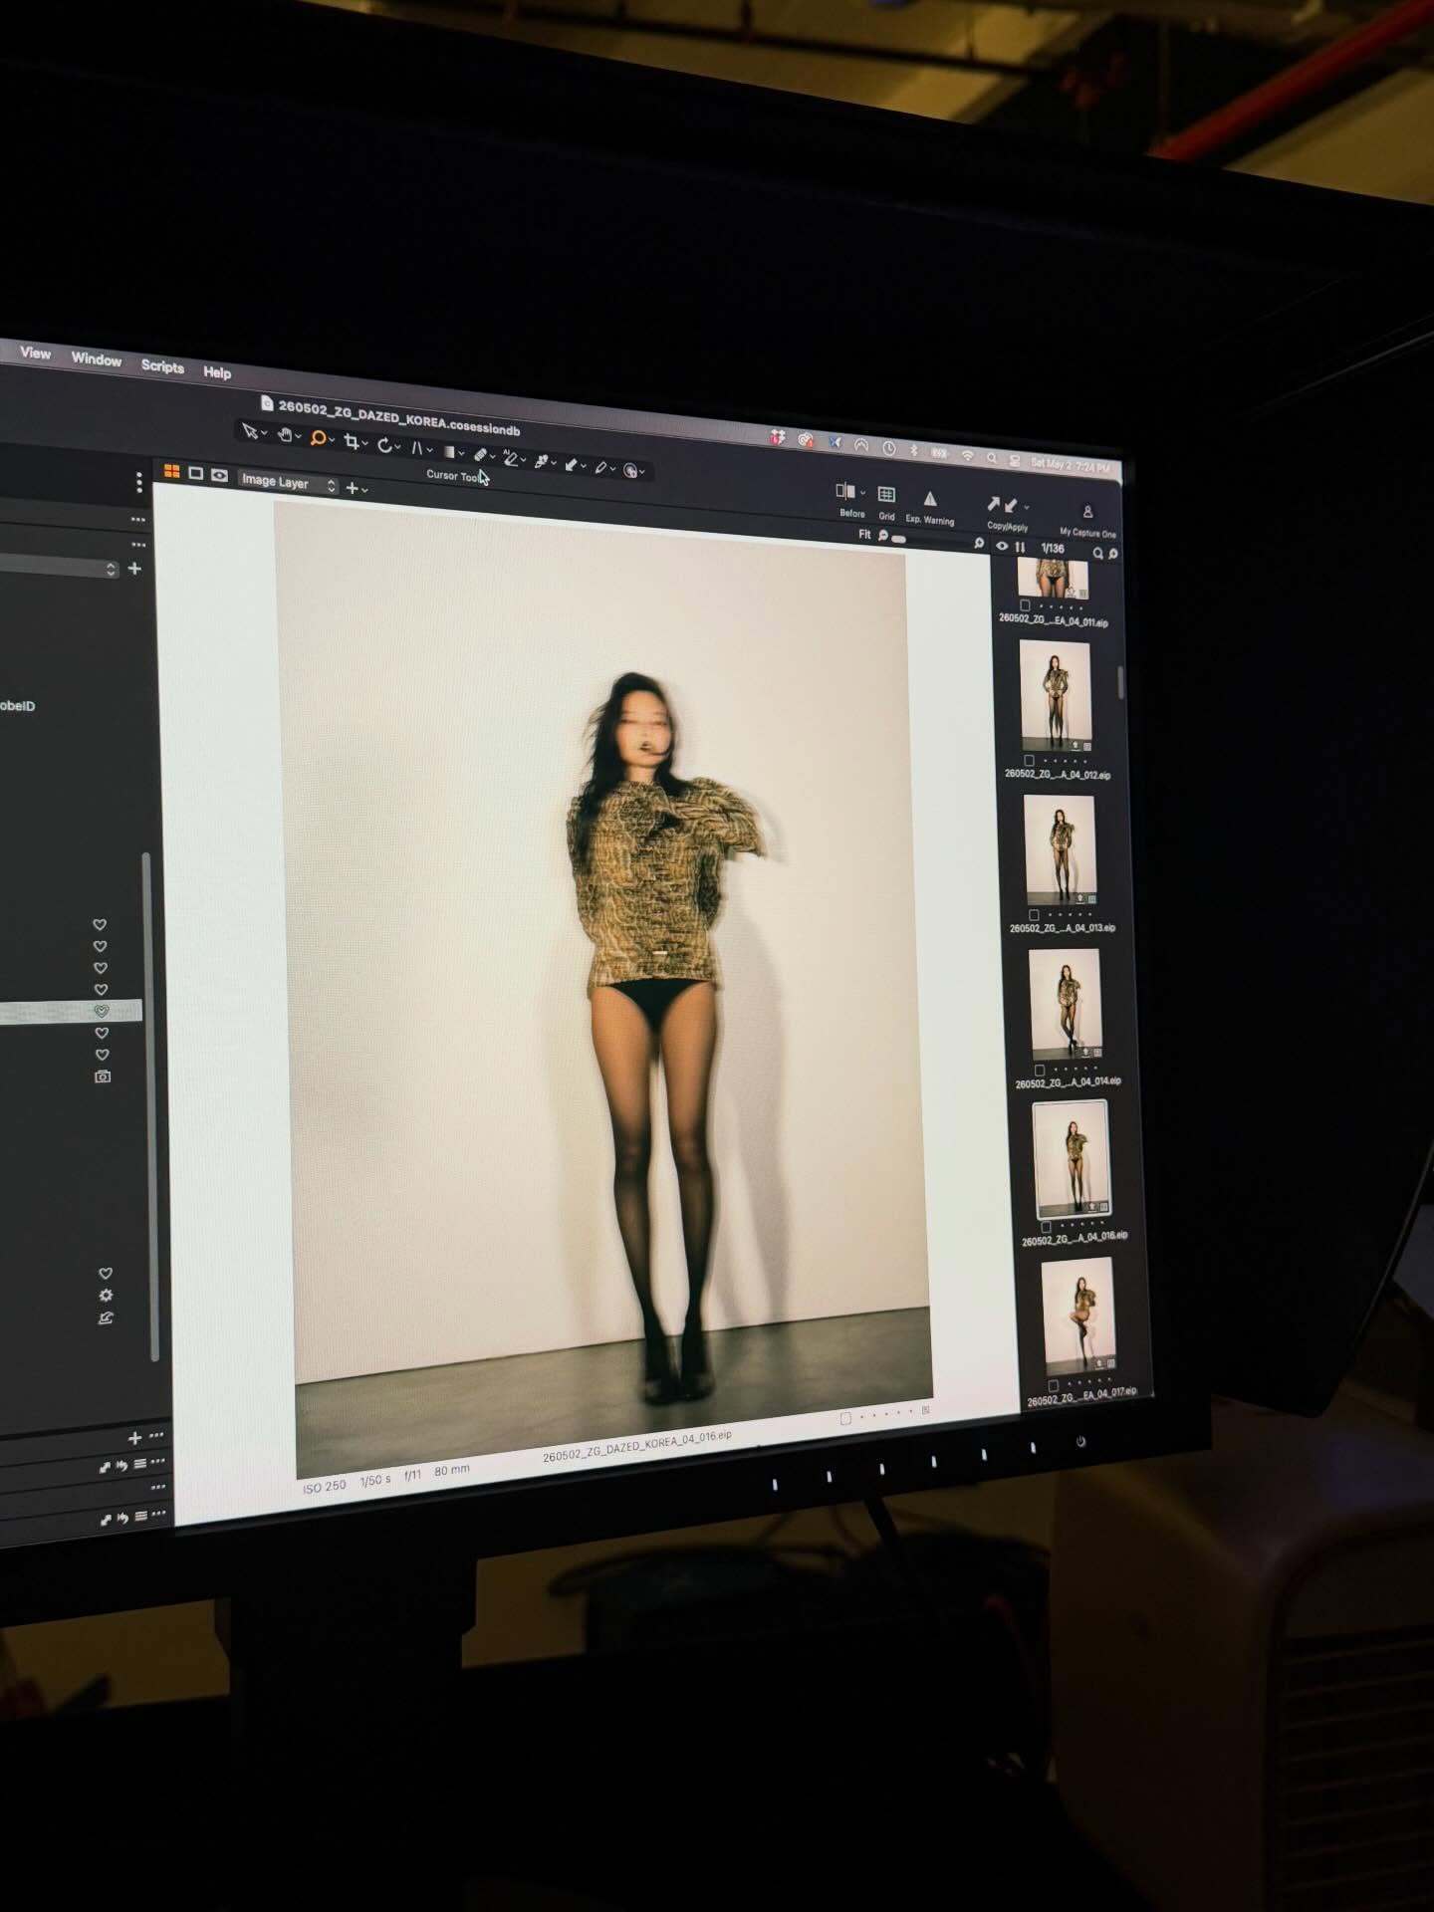Click heart icon directly above the gear
Viewport: 1434px width, 1912px height.
[x=106, y=1273]
